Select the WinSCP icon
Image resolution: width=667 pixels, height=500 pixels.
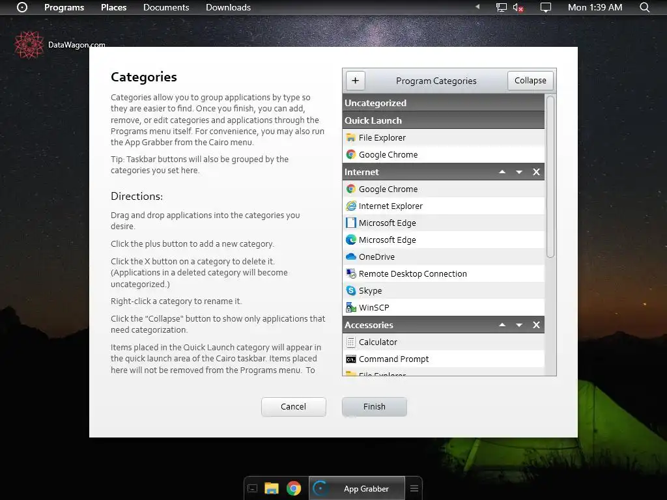(351, 307)
